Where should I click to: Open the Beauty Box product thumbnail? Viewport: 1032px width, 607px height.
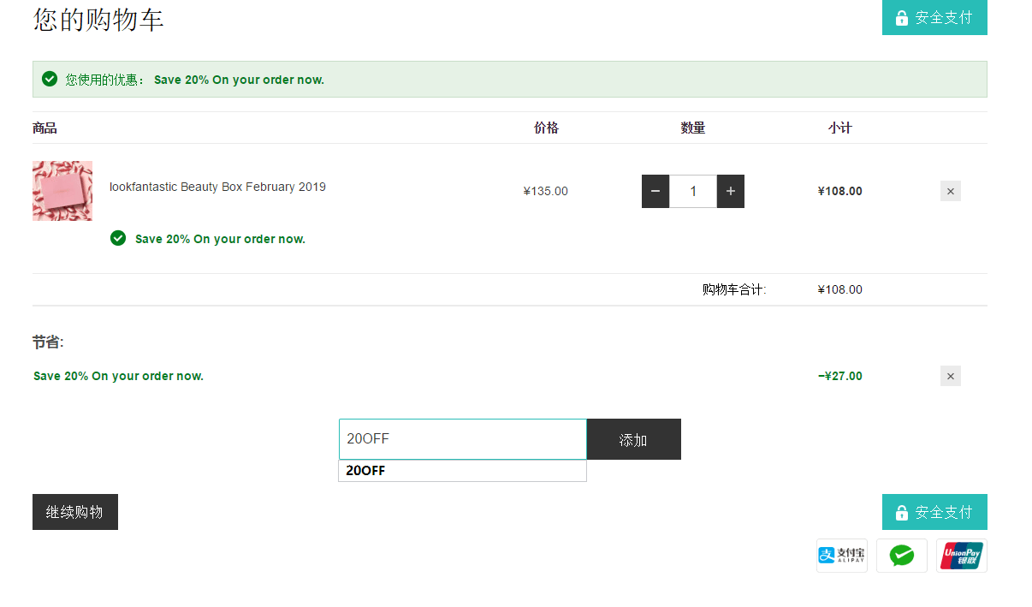point(62,191)
